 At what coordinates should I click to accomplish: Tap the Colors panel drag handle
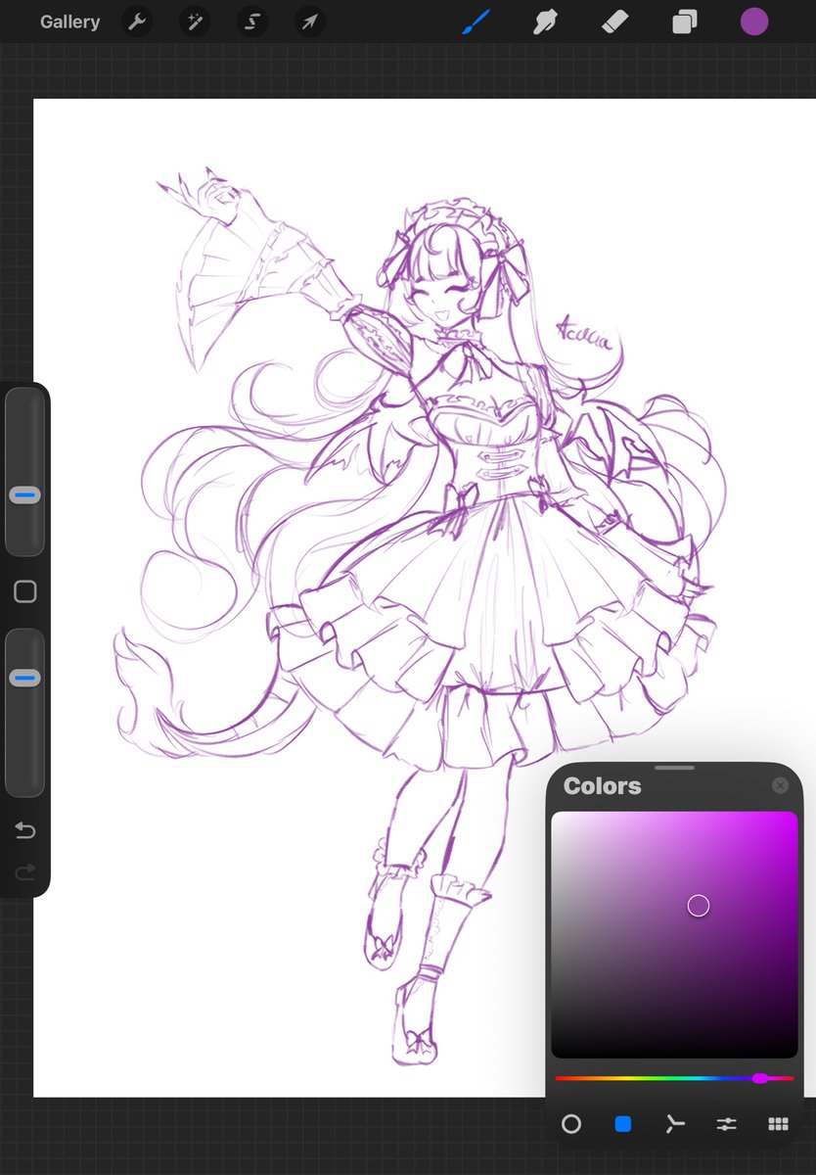click(x=674, y=768)
